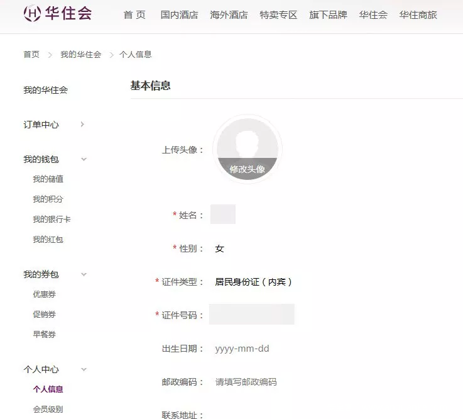
Task: Open 早餐券 in the sidebar
Action: point(45,335)
